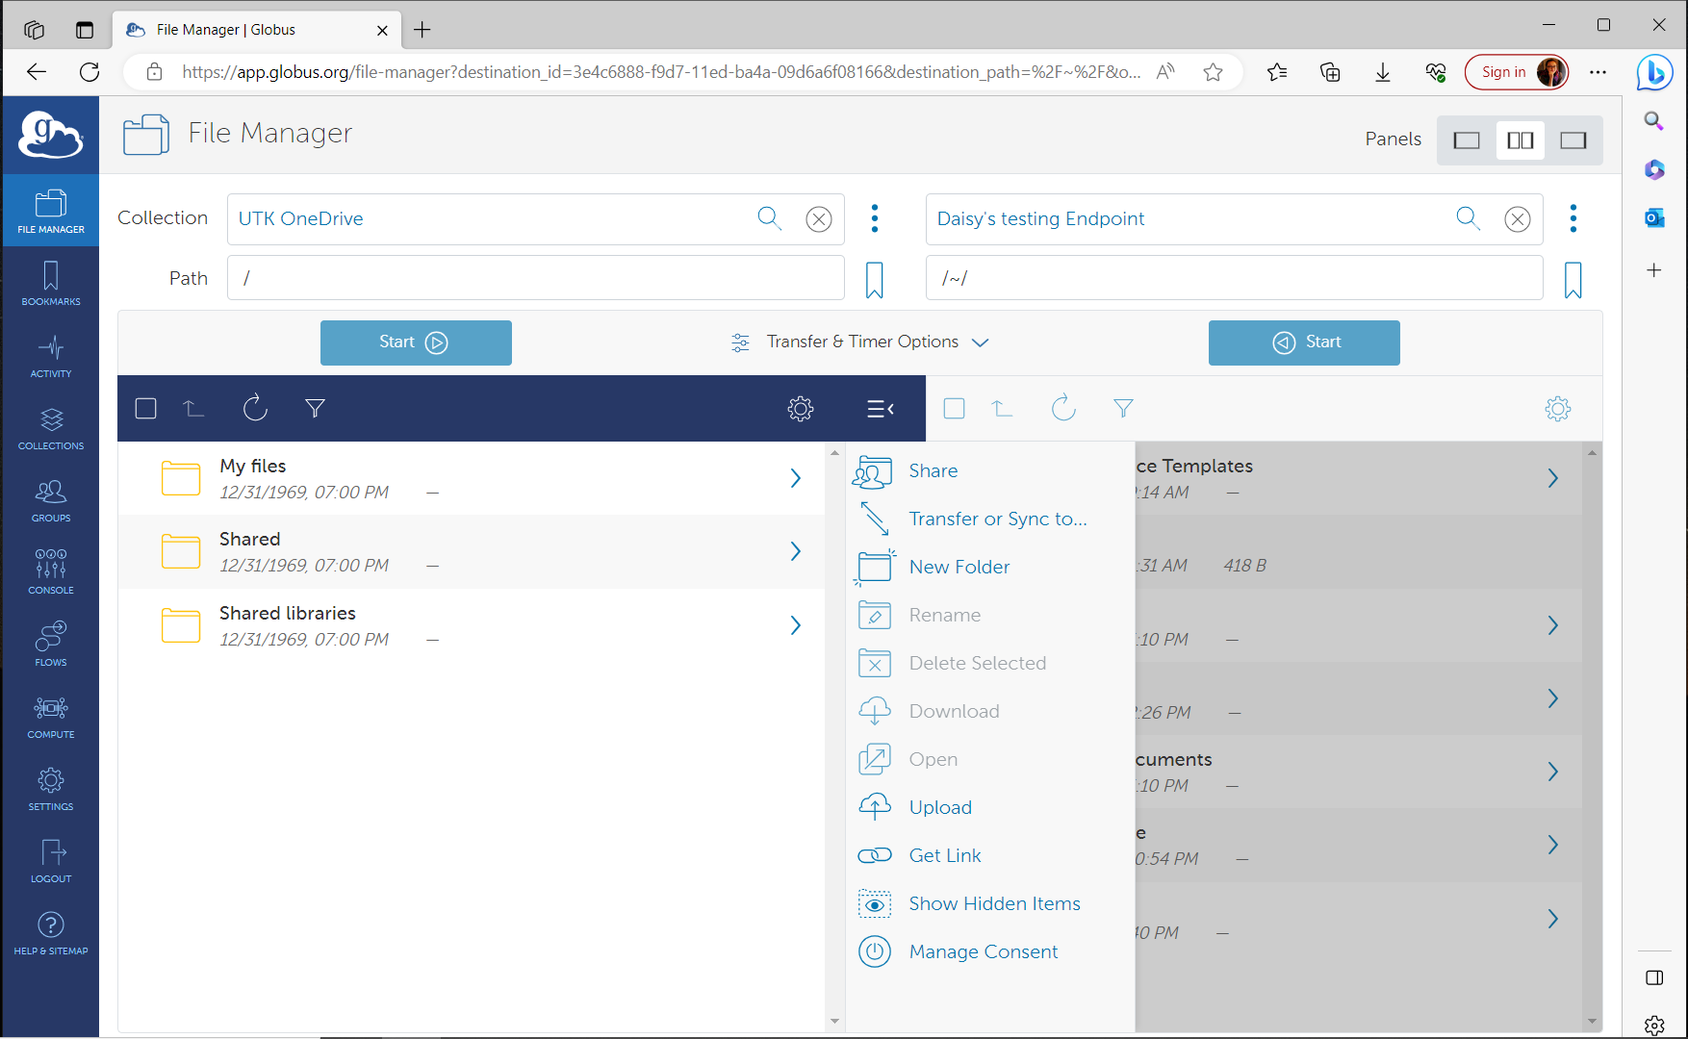Choose New Folder from the menu
The height and width of the screenshot is (1039, 1688).
point(959,567)
